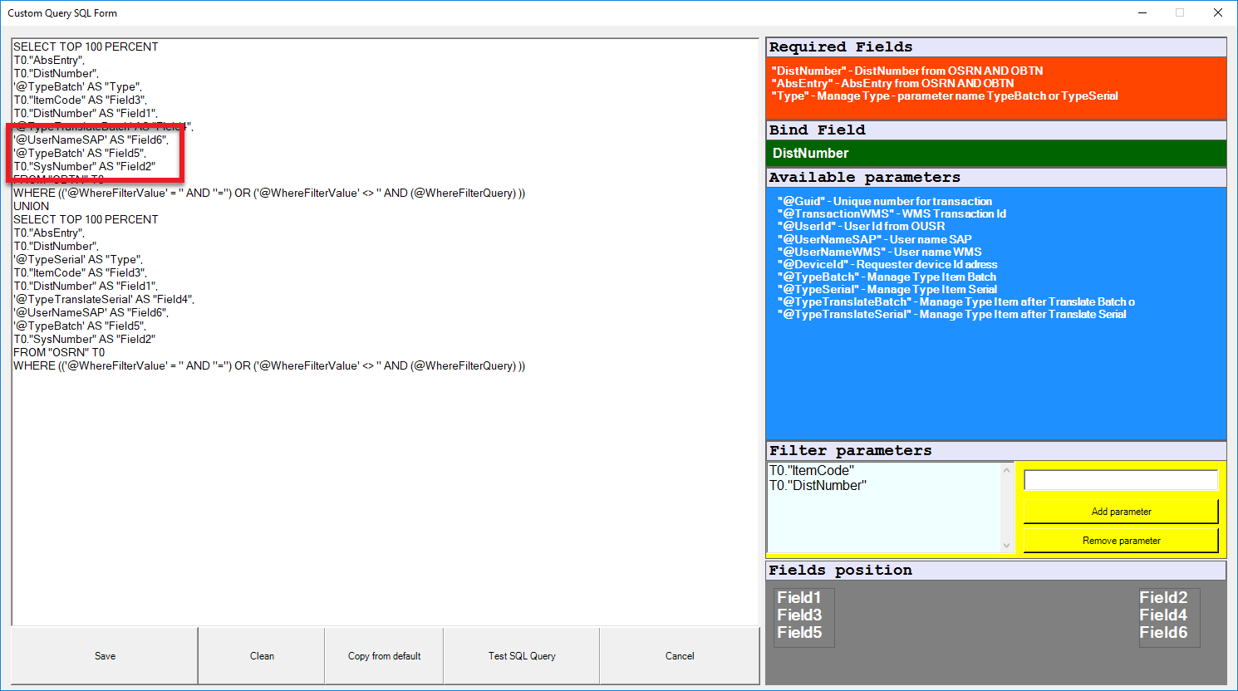
Task: Click the Field1 label in Fields position
Action: (800, 597)
